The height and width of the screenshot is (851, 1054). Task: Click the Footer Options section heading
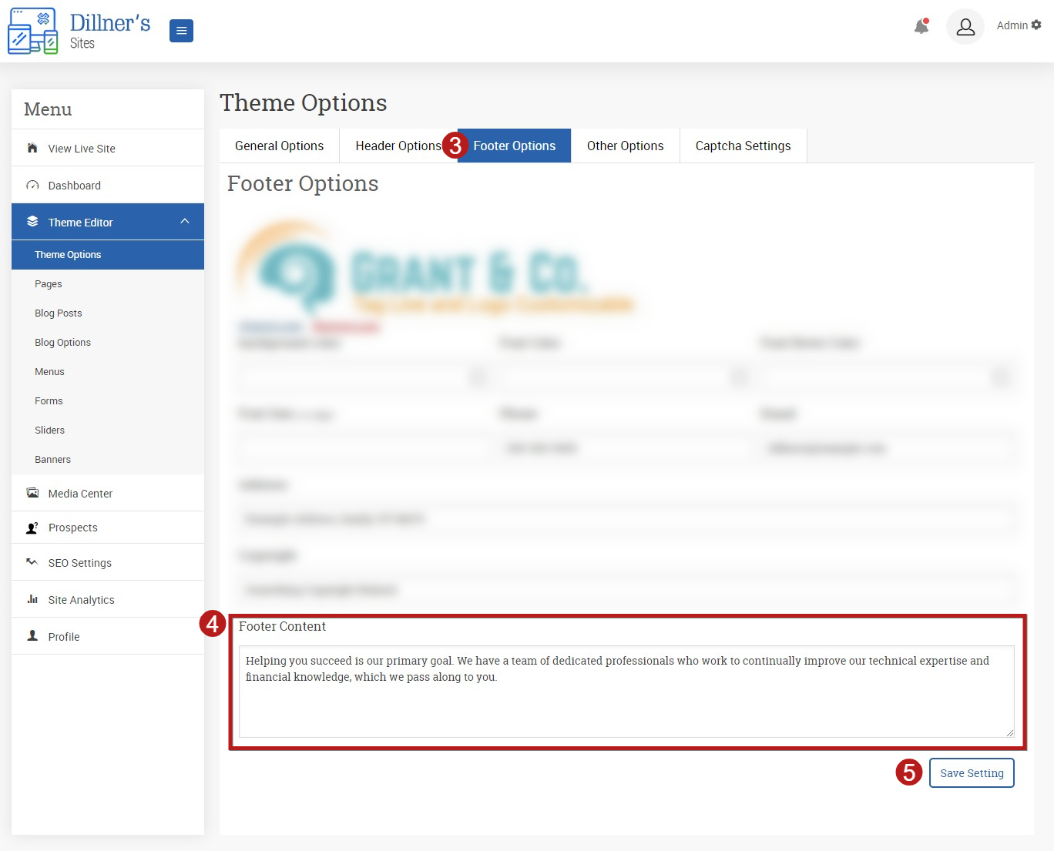(303, 183)
